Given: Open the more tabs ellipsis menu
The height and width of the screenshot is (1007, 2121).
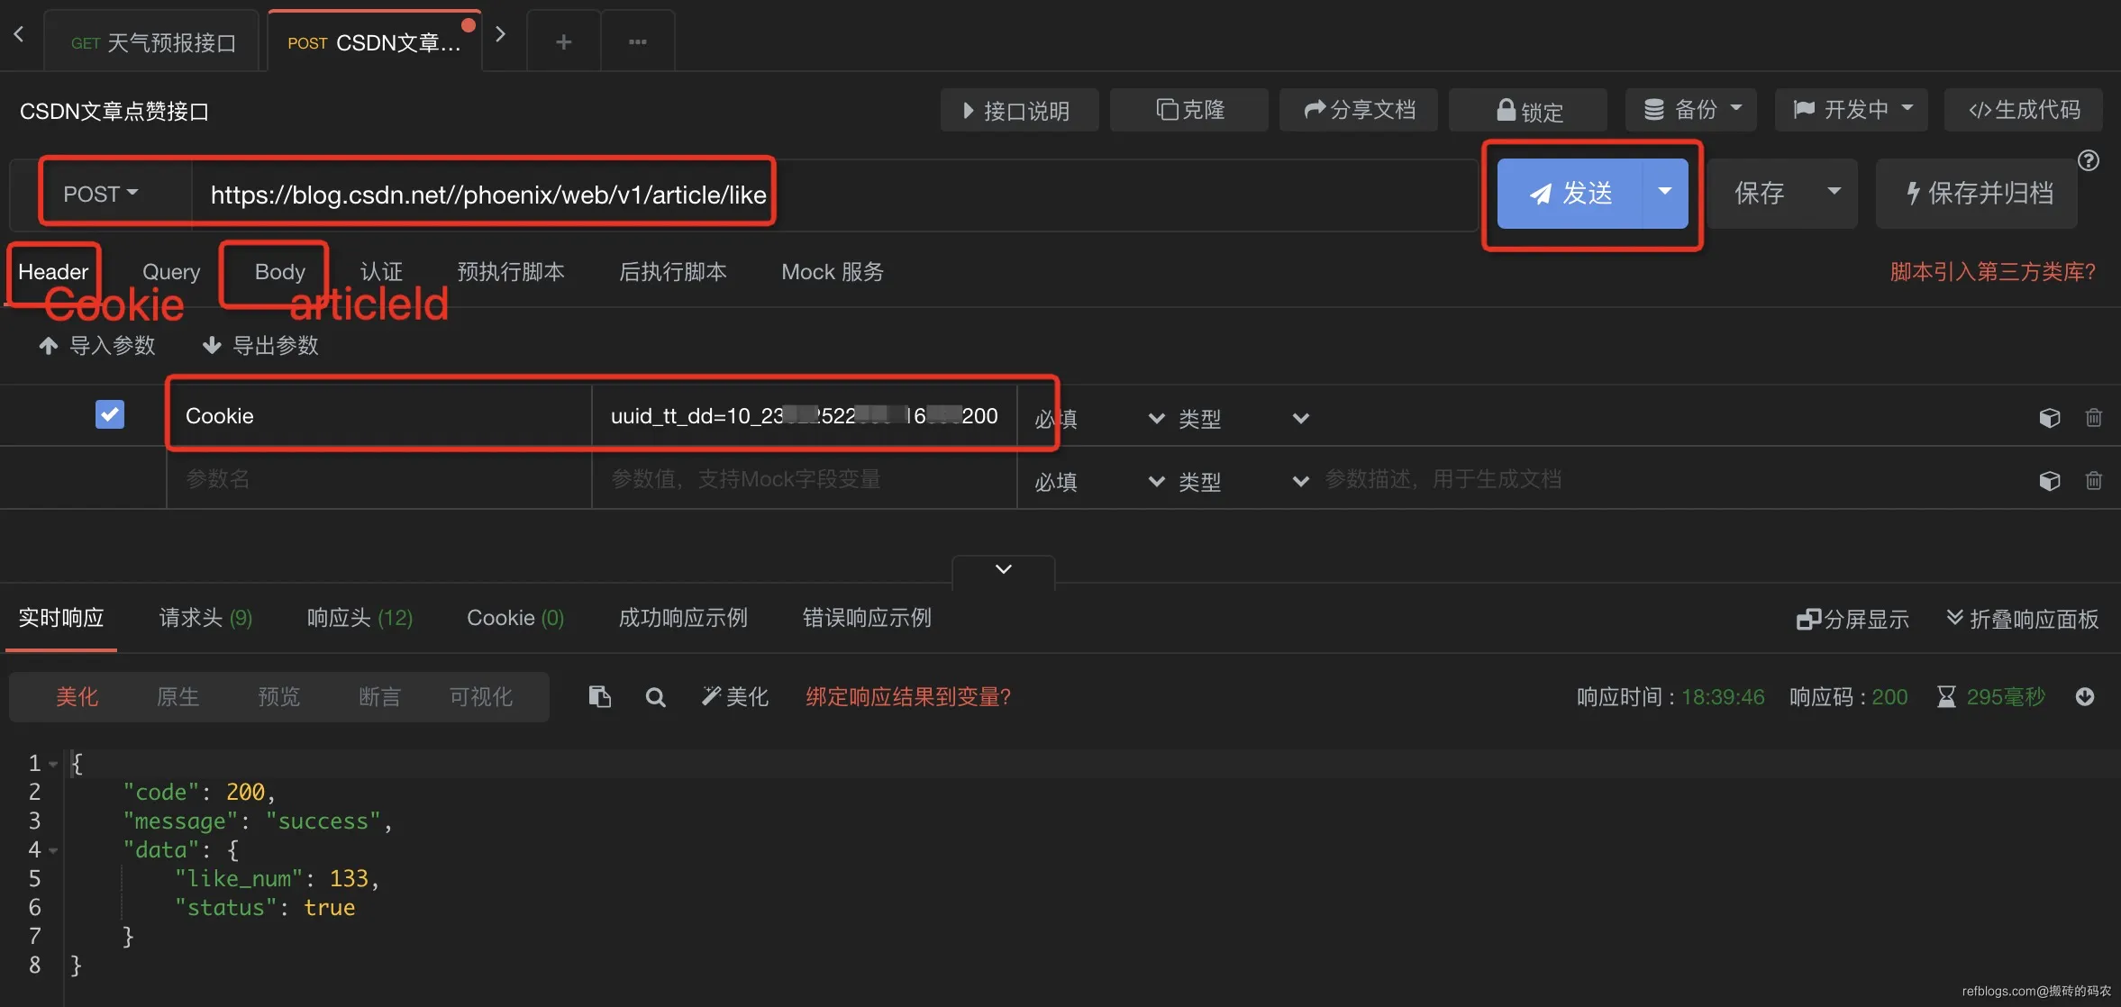Looking at the screenshot, I should tap(637, 41).
